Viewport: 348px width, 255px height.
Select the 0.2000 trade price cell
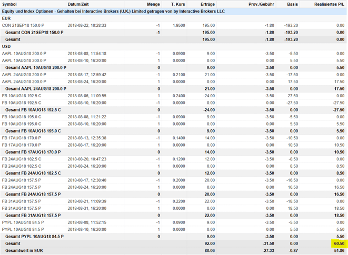pos(179,180)
